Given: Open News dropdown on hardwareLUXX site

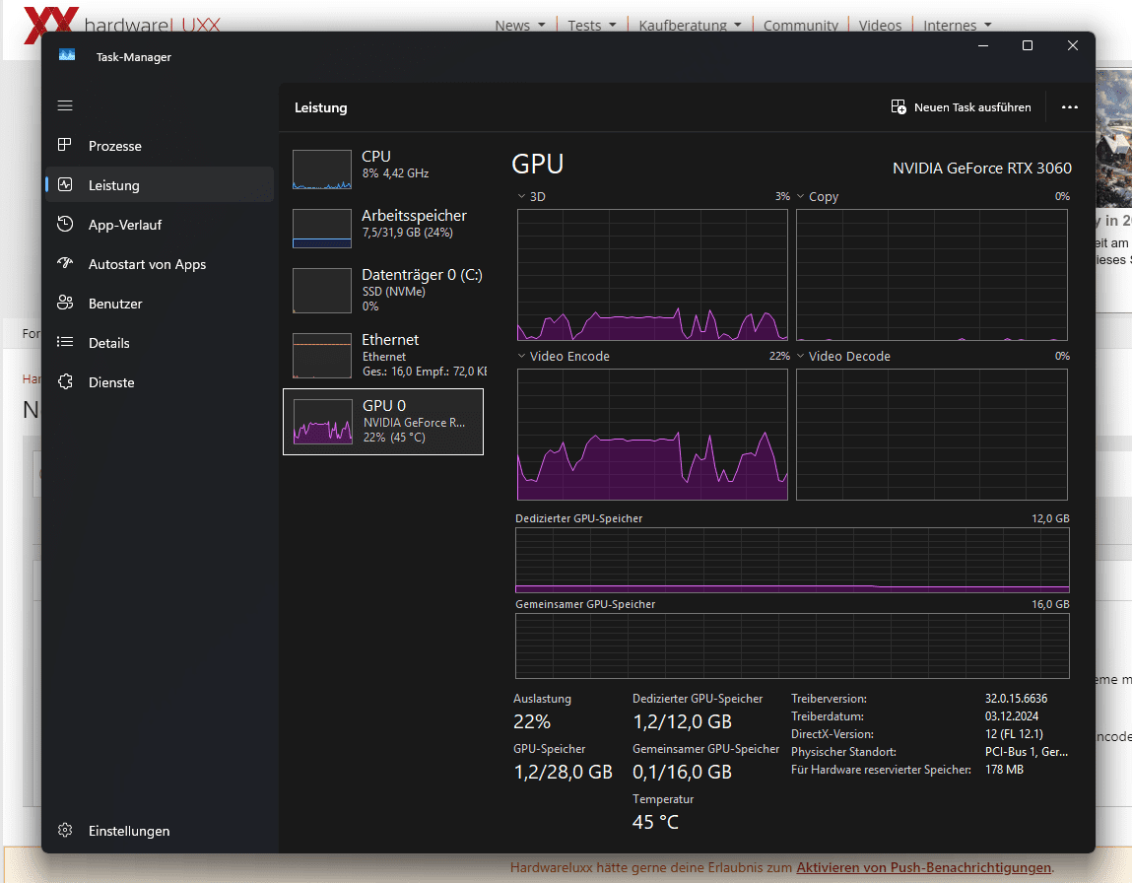Looking at the screenshot, I should point(520,26).
